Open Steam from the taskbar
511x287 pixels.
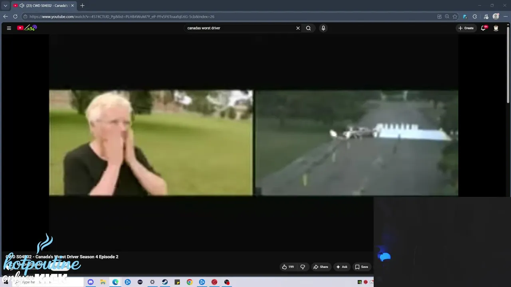click(165, 282)
